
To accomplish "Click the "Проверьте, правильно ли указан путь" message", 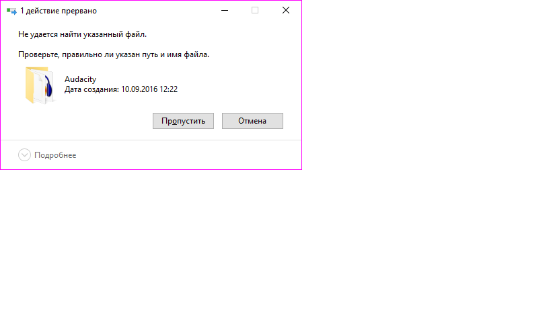I will point(114,54).
